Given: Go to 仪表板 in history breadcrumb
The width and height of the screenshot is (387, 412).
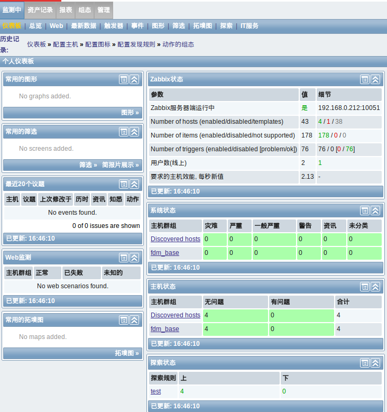Looking at the screenshot, I should coord(36,44).
